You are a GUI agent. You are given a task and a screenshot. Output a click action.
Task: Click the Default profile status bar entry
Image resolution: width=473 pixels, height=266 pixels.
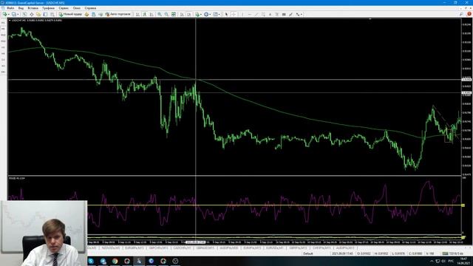(308, 253)
